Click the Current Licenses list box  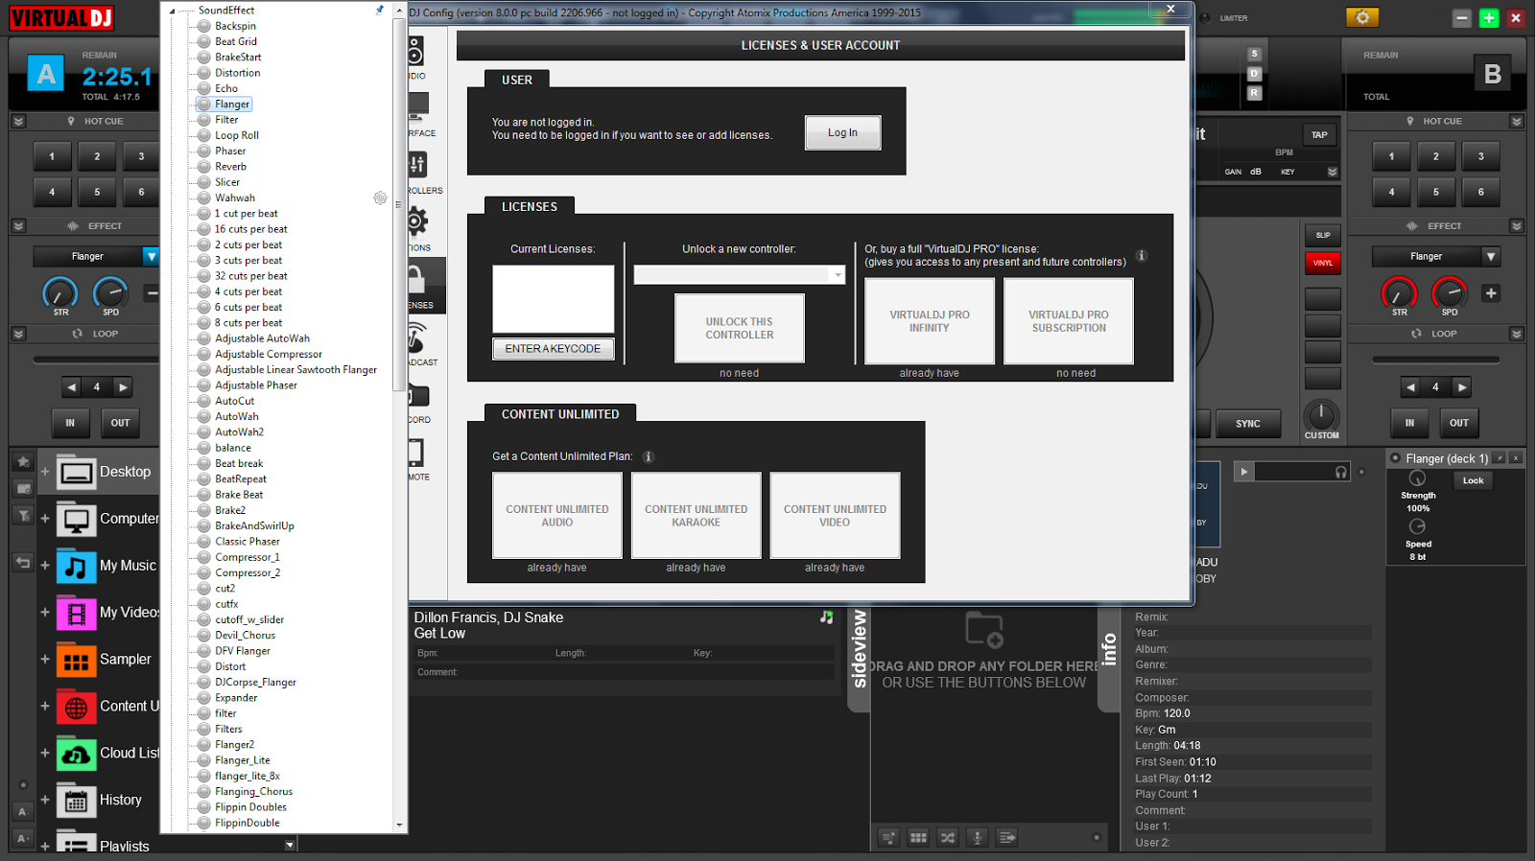[x=554, y=299]
